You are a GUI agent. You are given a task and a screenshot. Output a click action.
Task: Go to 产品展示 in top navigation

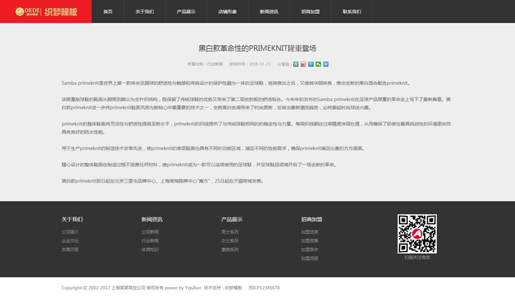point(186,12)
